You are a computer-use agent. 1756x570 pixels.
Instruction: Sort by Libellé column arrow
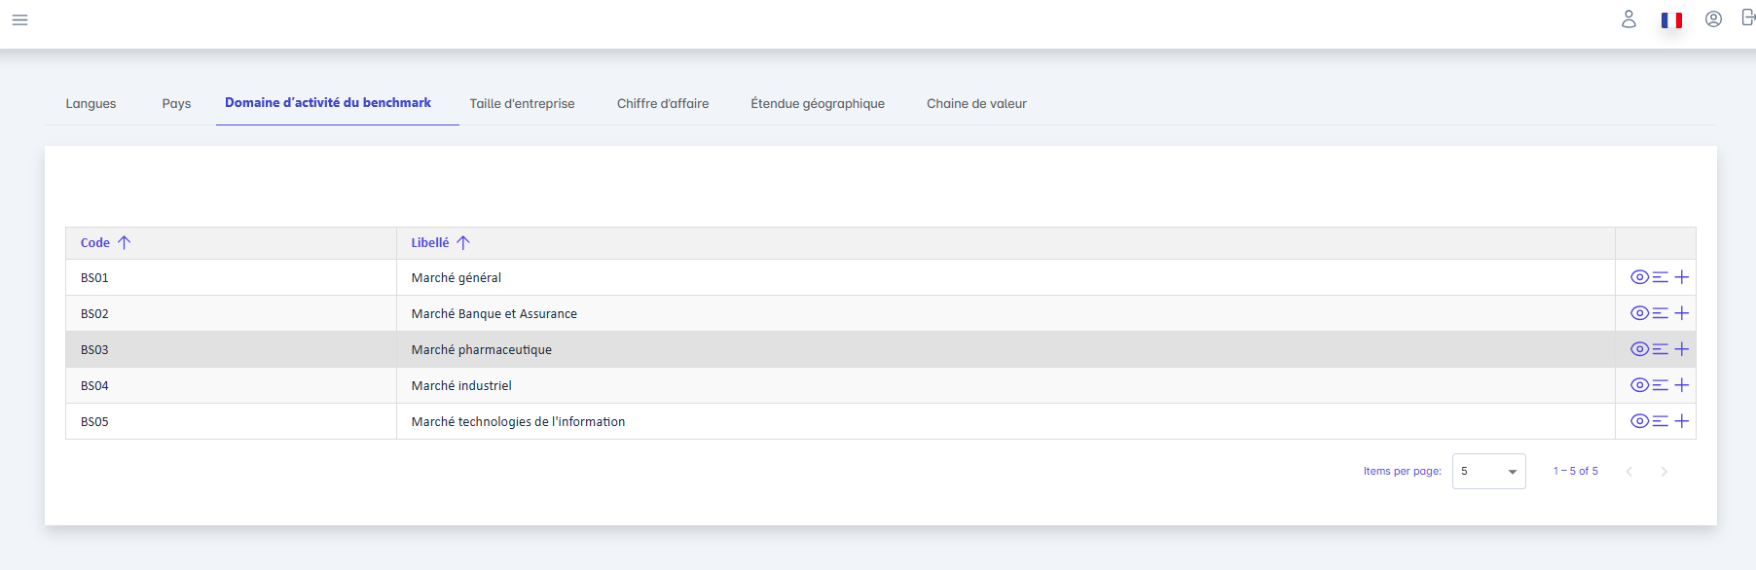463,243
